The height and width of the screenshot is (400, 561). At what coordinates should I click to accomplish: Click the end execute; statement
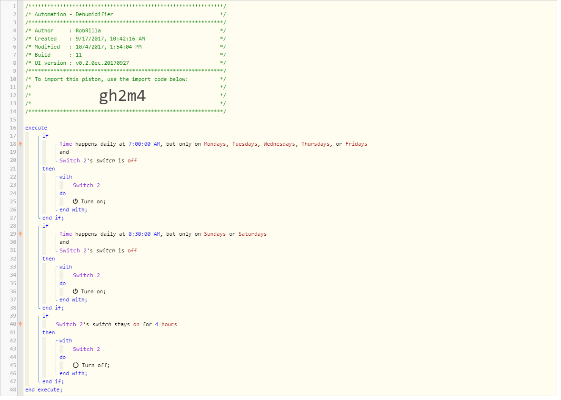tap(44, 390)
